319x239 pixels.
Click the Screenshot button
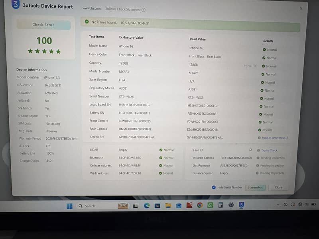click(255, 188)
